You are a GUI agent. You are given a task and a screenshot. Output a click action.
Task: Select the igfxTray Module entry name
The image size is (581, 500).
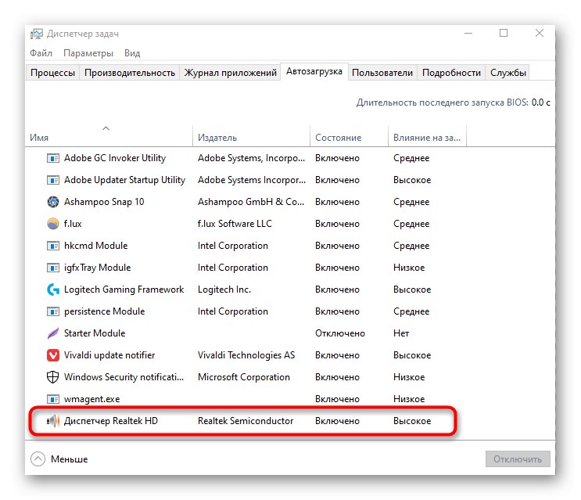tap(98, 268)
